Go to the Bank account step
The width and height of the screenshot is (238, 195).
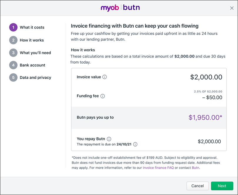click(x=32, y=65)
